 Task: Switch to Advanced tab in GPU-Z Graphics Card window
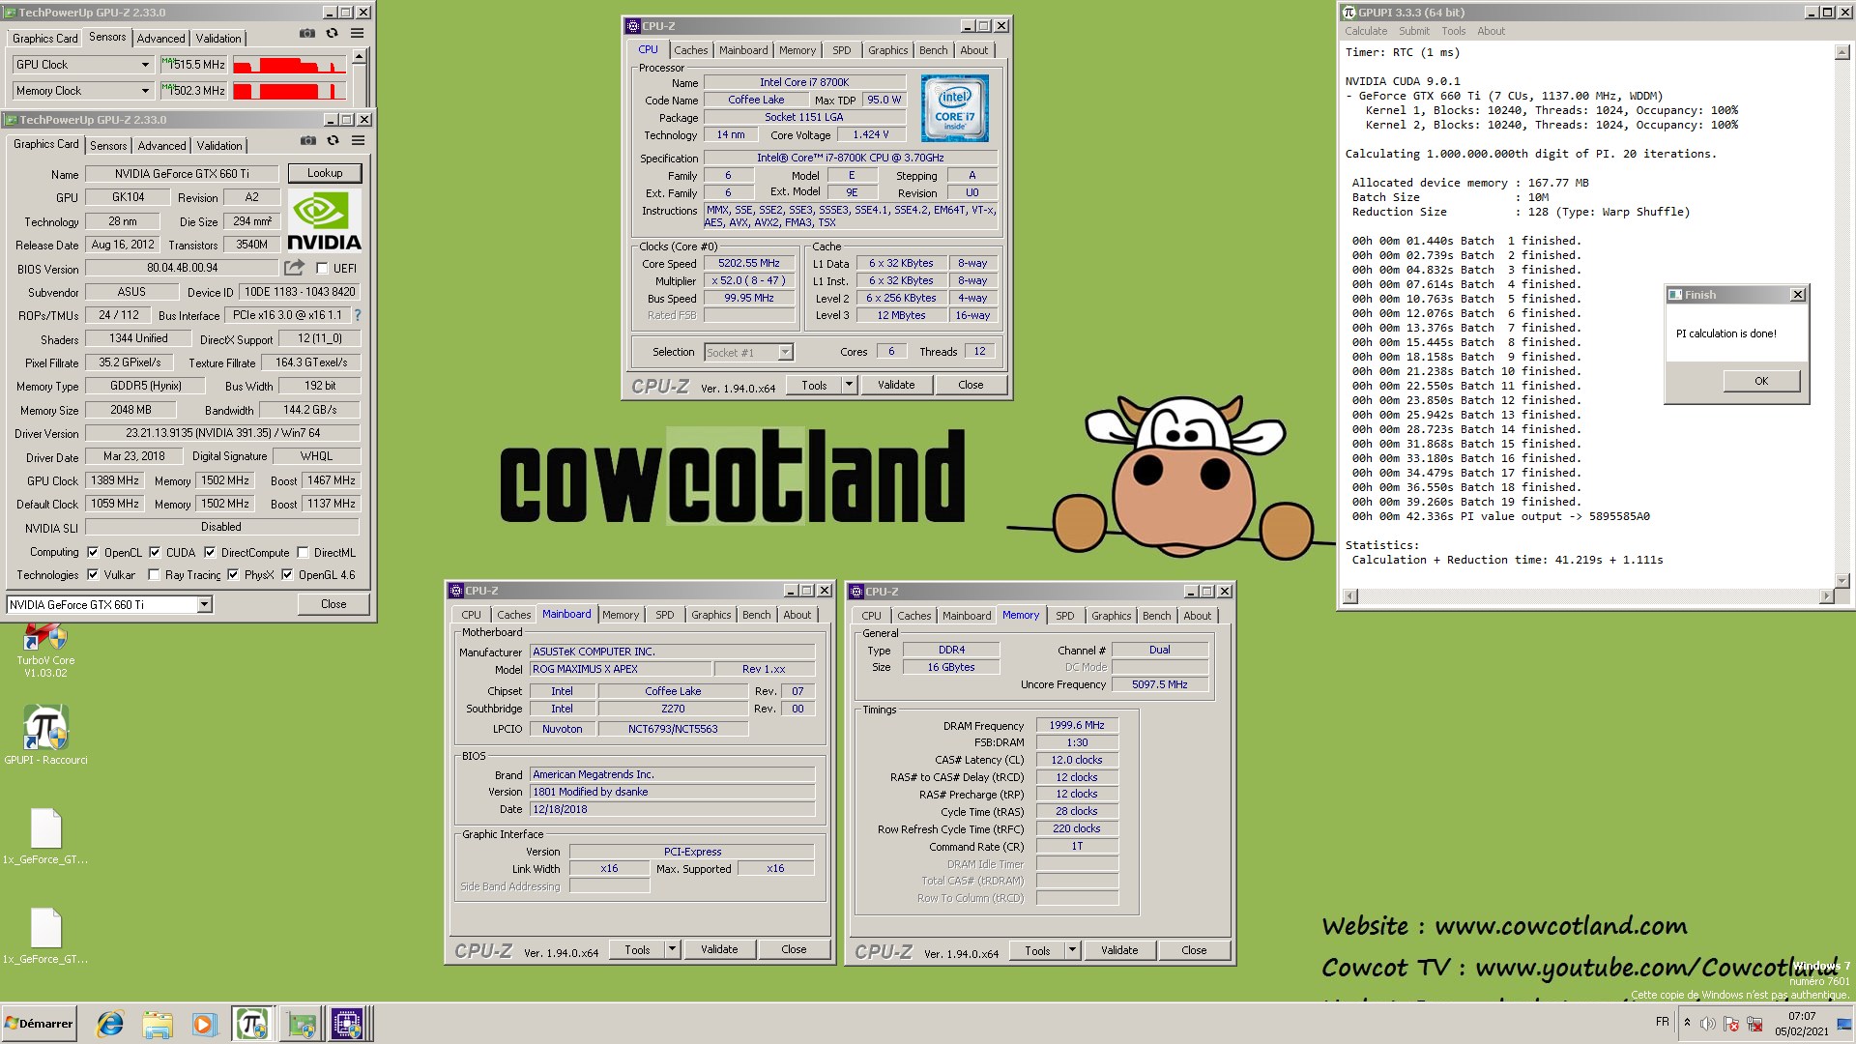(161, 145)
